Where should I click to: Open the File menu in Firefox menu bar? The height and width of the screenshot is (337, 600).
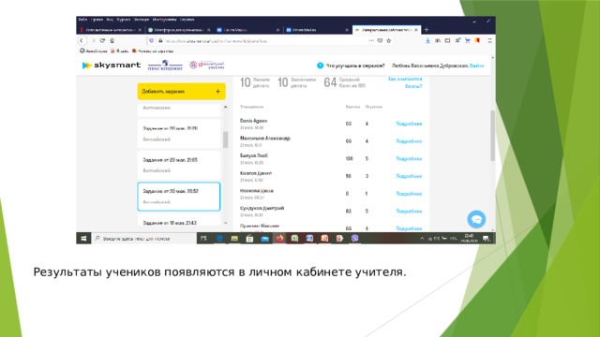[x=82, y=19]
